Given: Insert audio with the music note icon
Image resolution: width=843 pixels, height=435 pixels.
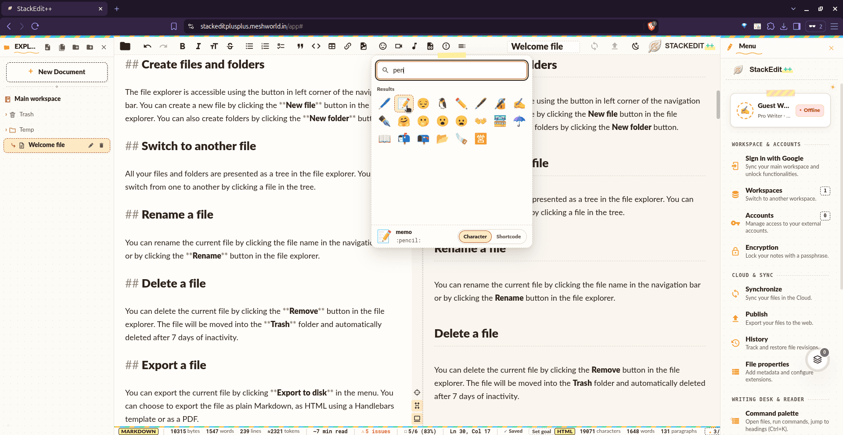Looking at the screenshot, I should [414, 46].
